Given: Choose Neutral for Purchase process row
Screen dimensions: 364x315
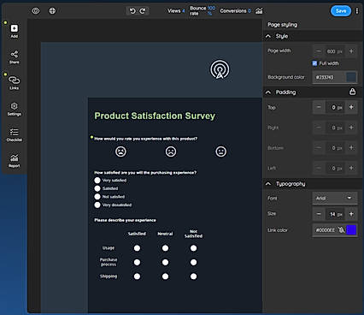Looking at the screenshot, I should pos(165,262).
